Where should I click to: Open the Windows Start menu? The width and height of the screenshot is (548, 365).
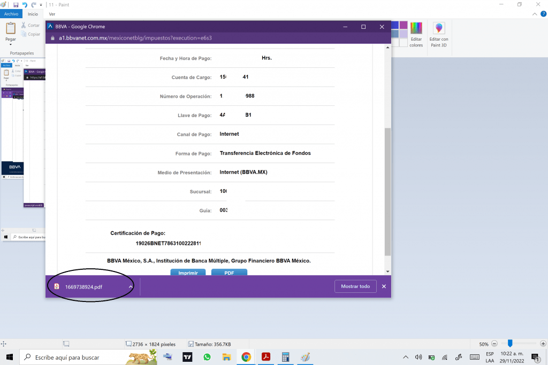click(x=10, y=357)
